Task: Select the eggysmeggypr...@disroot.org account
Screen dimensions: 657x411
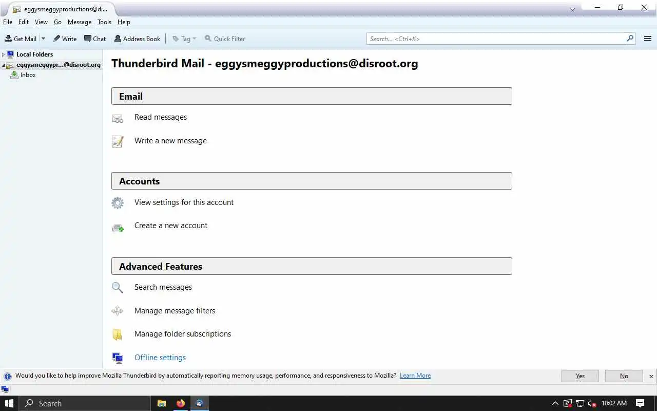Action: click(58, 65)
